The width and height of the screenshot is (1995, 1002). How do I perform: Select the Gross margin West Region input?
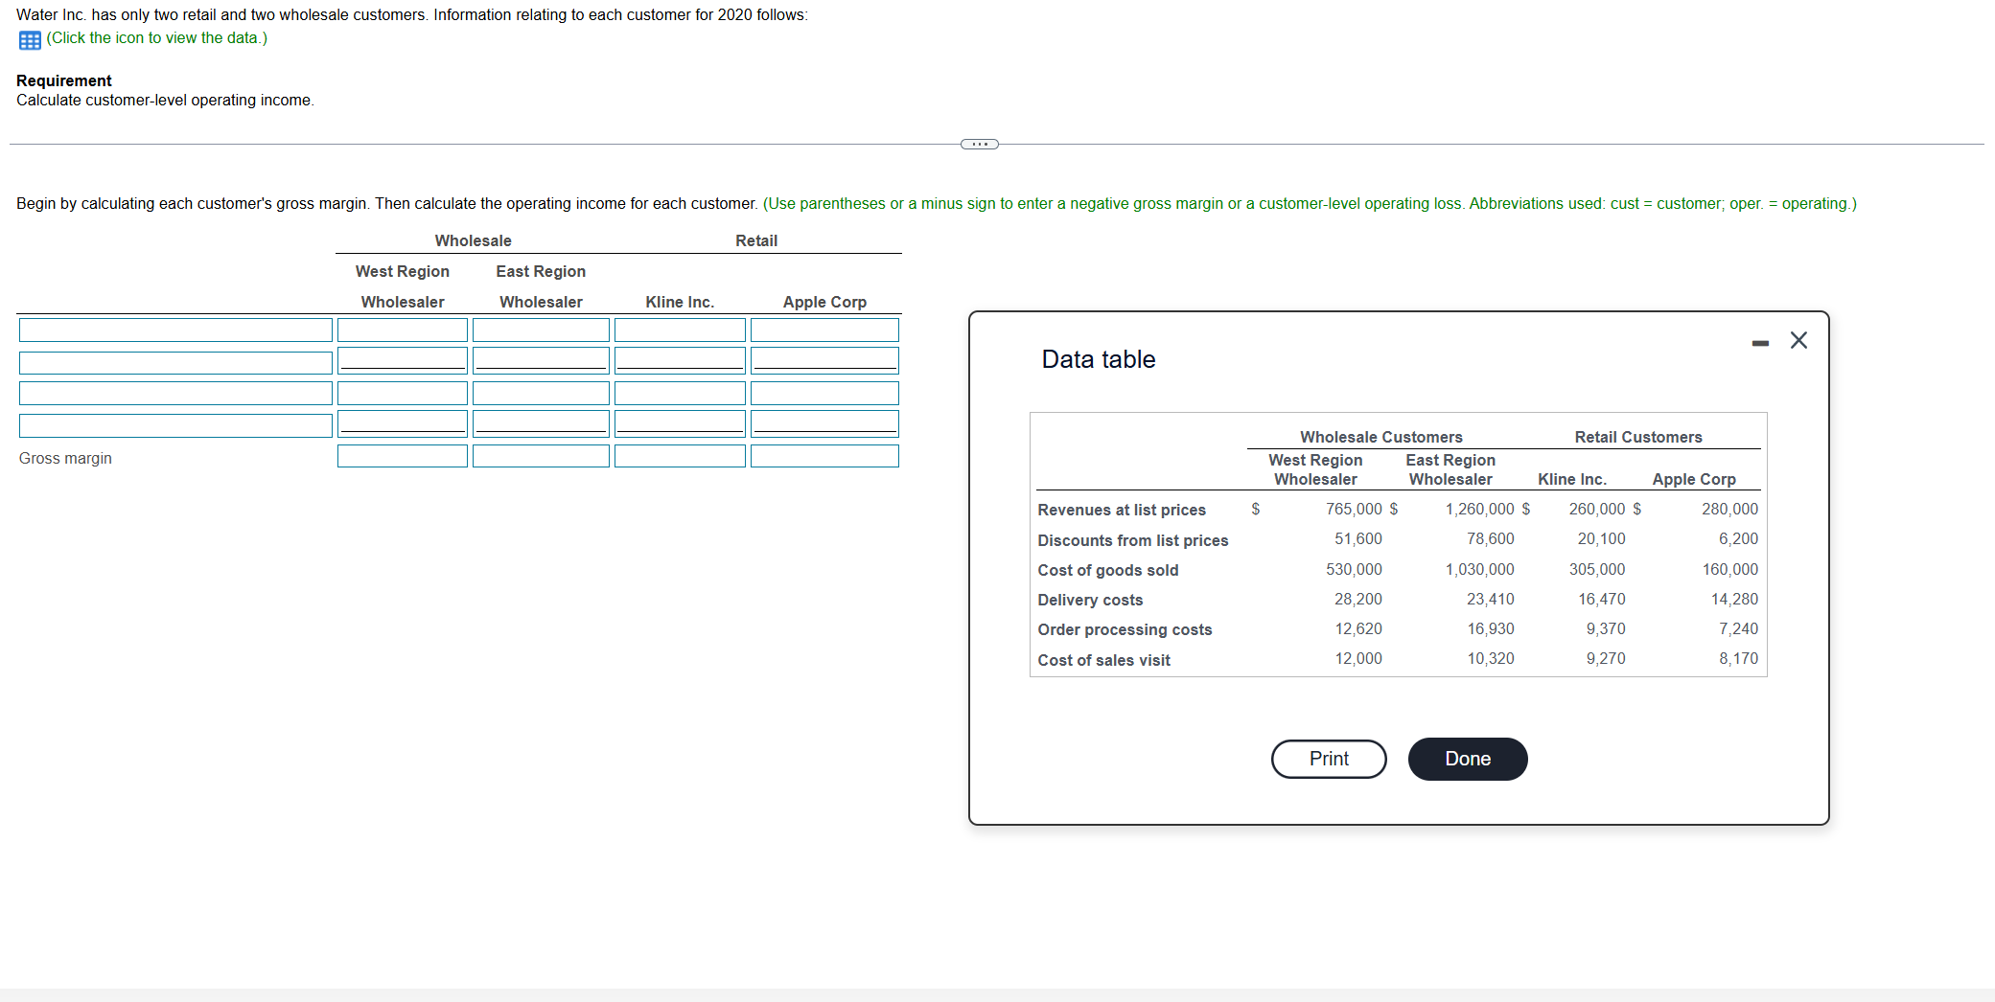(x=402, y=456)
